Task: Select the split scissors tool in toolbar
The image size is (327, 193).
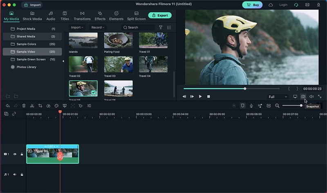Action: click(x=32, y=105)
